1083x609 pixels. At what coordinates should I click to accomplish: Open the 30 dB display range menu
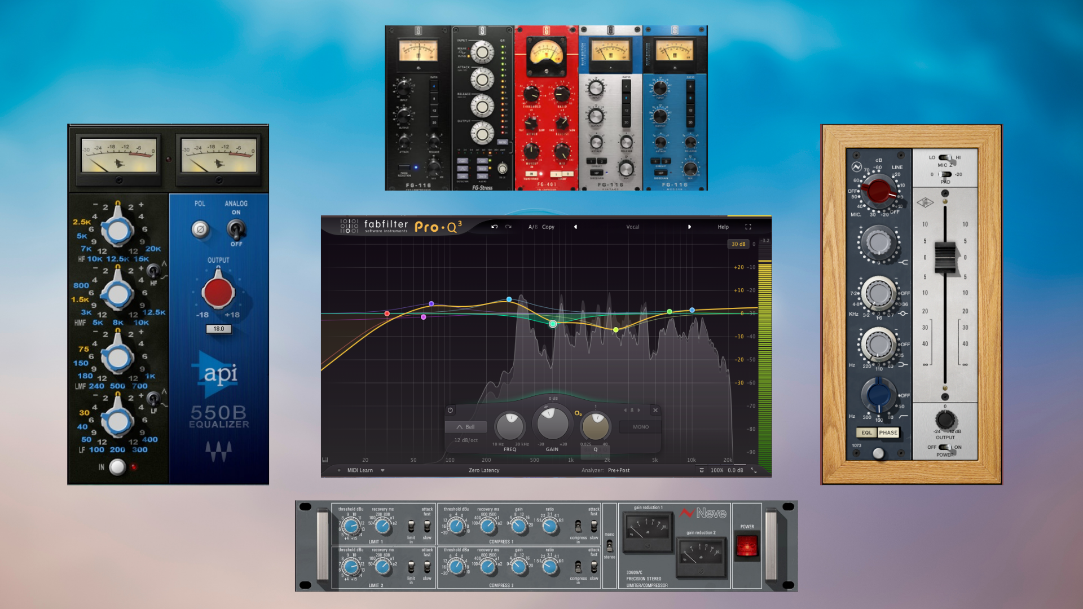pyautogui.click(x=738, y=244)
